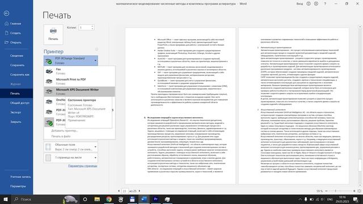Click the right preview page thumbnail

(294, 106)
